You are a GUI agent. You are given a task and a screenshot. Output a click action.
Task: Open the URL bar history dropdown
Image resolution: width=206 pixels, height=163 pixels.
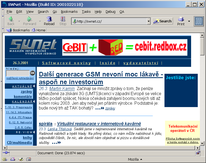click(x=149, y=21)
